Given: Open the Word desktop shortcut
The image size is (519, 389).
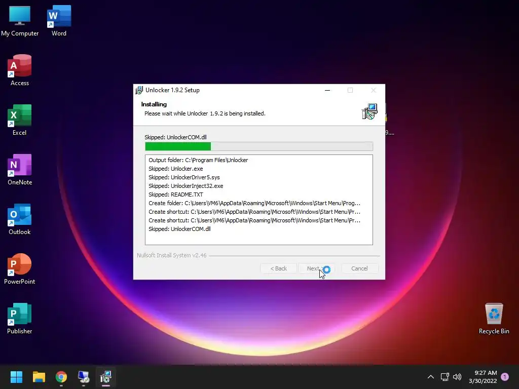Looking at the screenshot, I should (x=59, y=20).
